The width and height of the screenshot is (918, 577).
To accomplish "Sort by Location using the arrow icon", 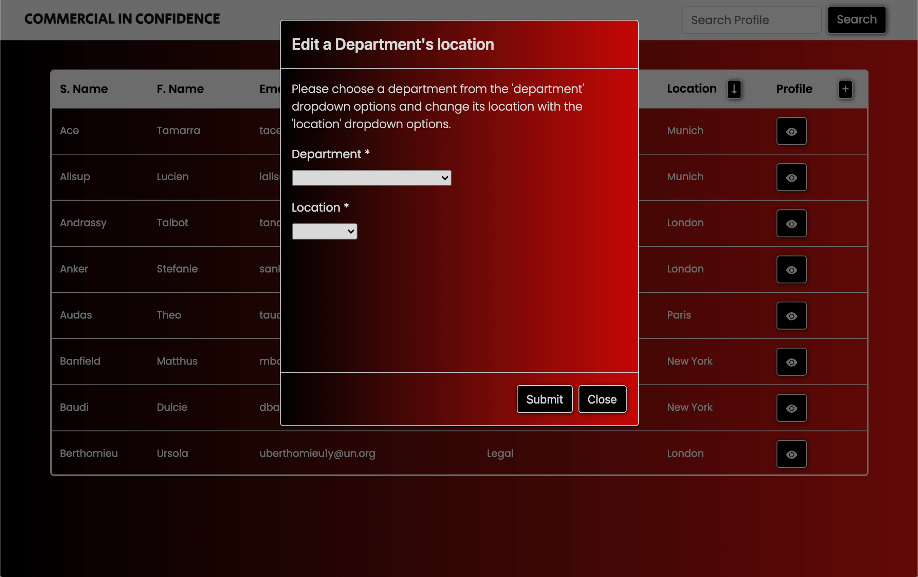I will click(734, 89).
